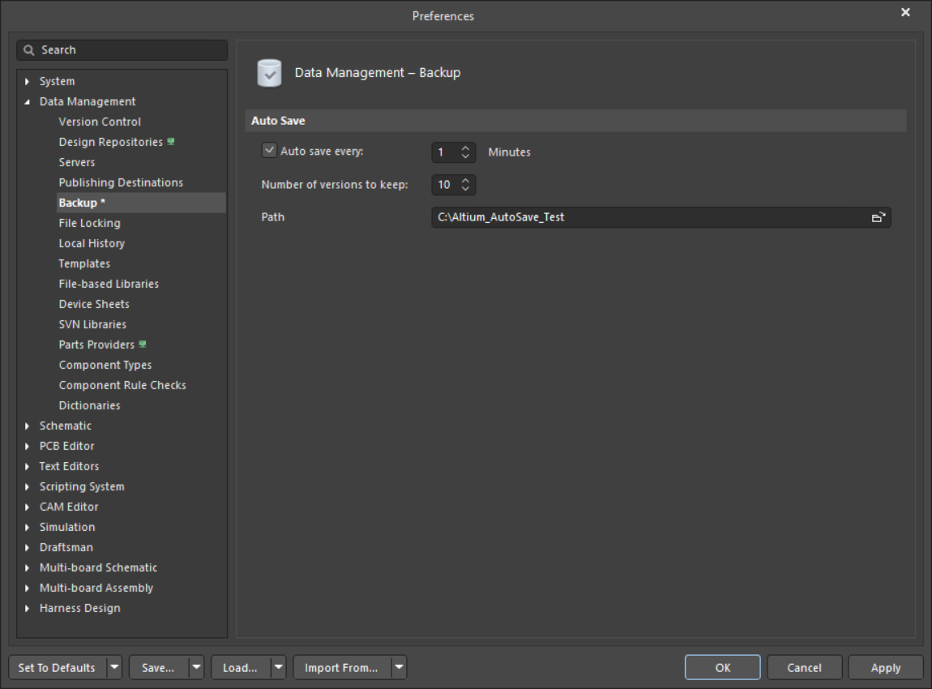Increase auto save minutes with up arrow
This screenshot has height=689, width=932.
465,148
